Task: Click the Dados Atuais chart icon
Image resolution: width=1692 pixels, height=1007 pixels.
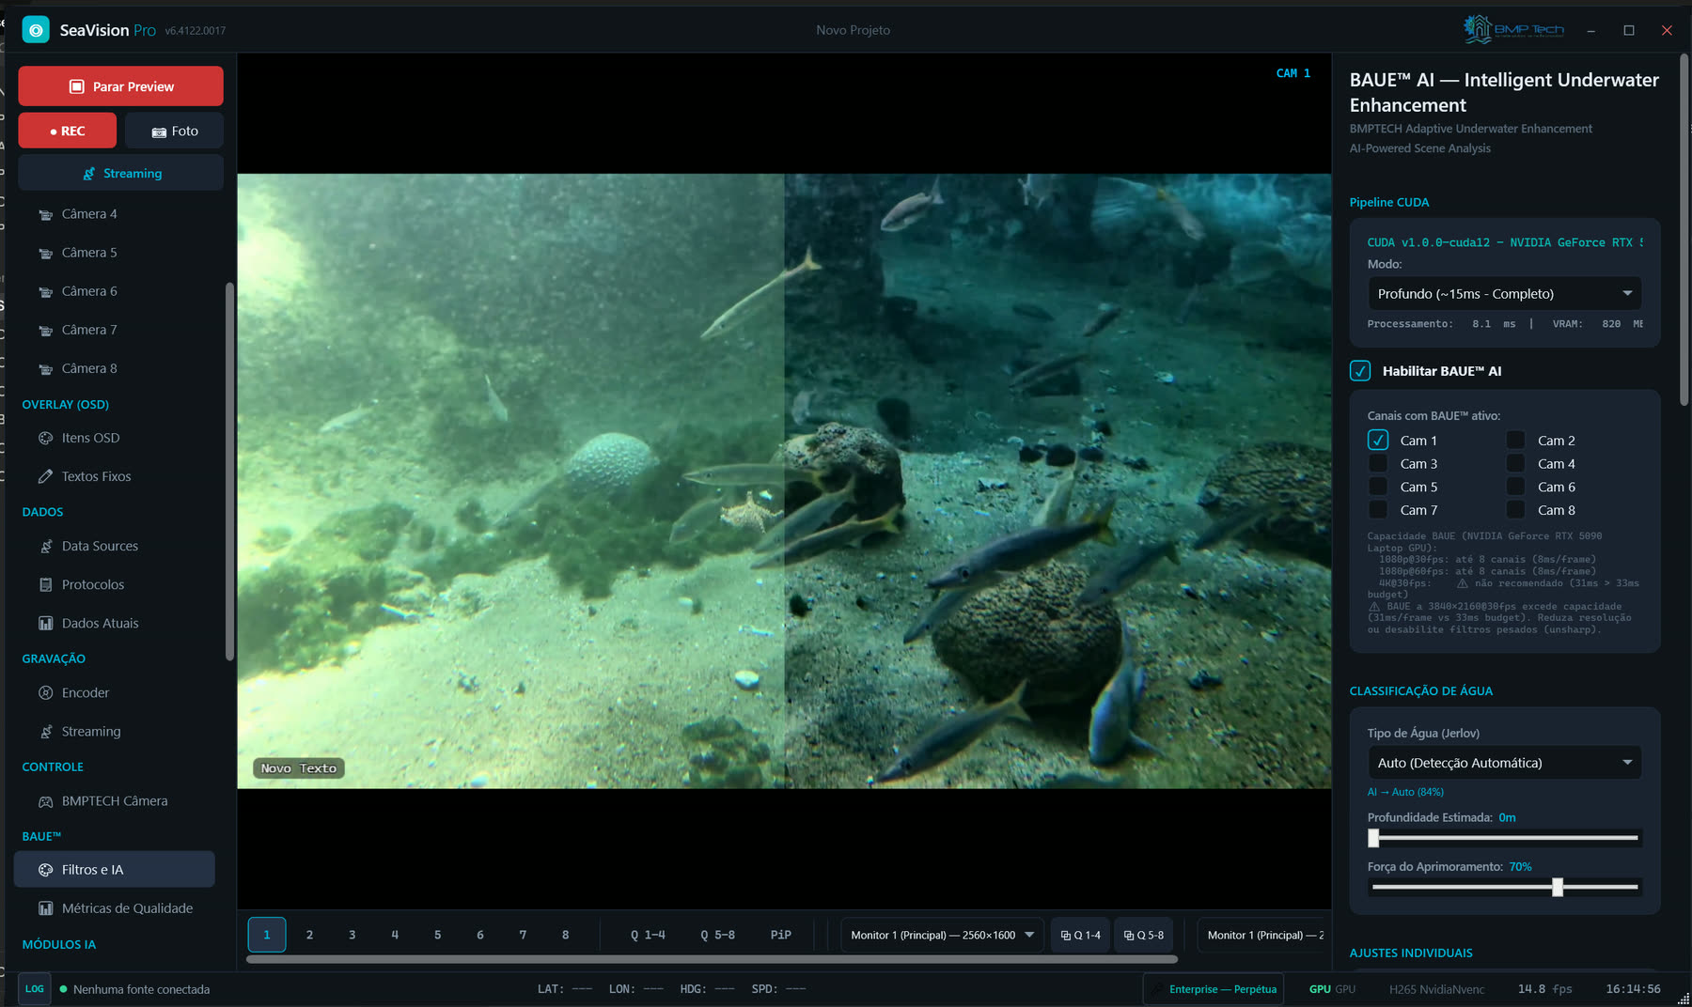Action: [45, 623]
